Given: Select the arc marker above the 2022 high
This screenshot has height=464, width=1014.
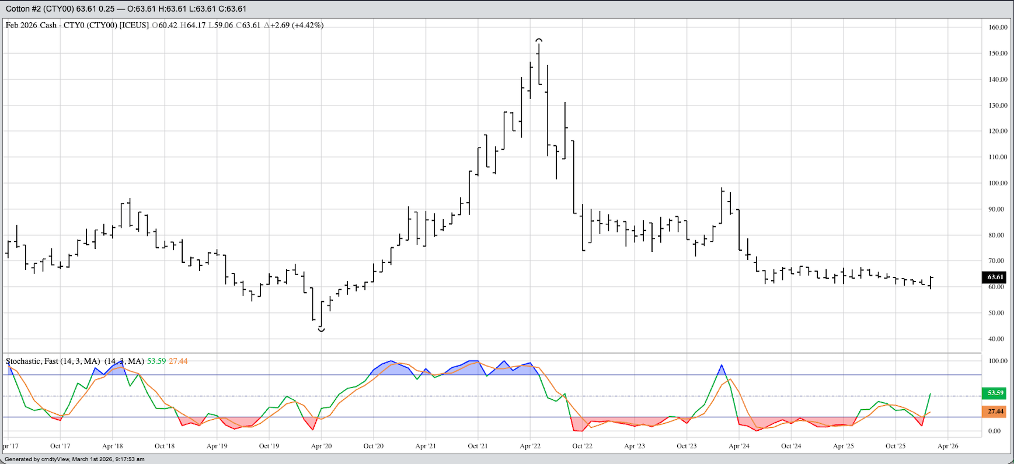Looking at the screenshot, I should pyautogui.click(x=539, y=40).
